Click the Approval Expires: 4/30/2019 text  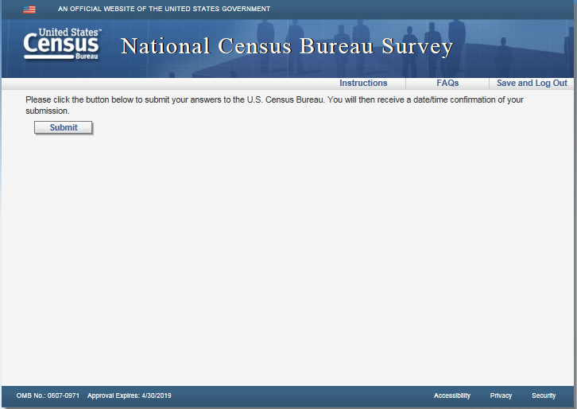point(130,395)
